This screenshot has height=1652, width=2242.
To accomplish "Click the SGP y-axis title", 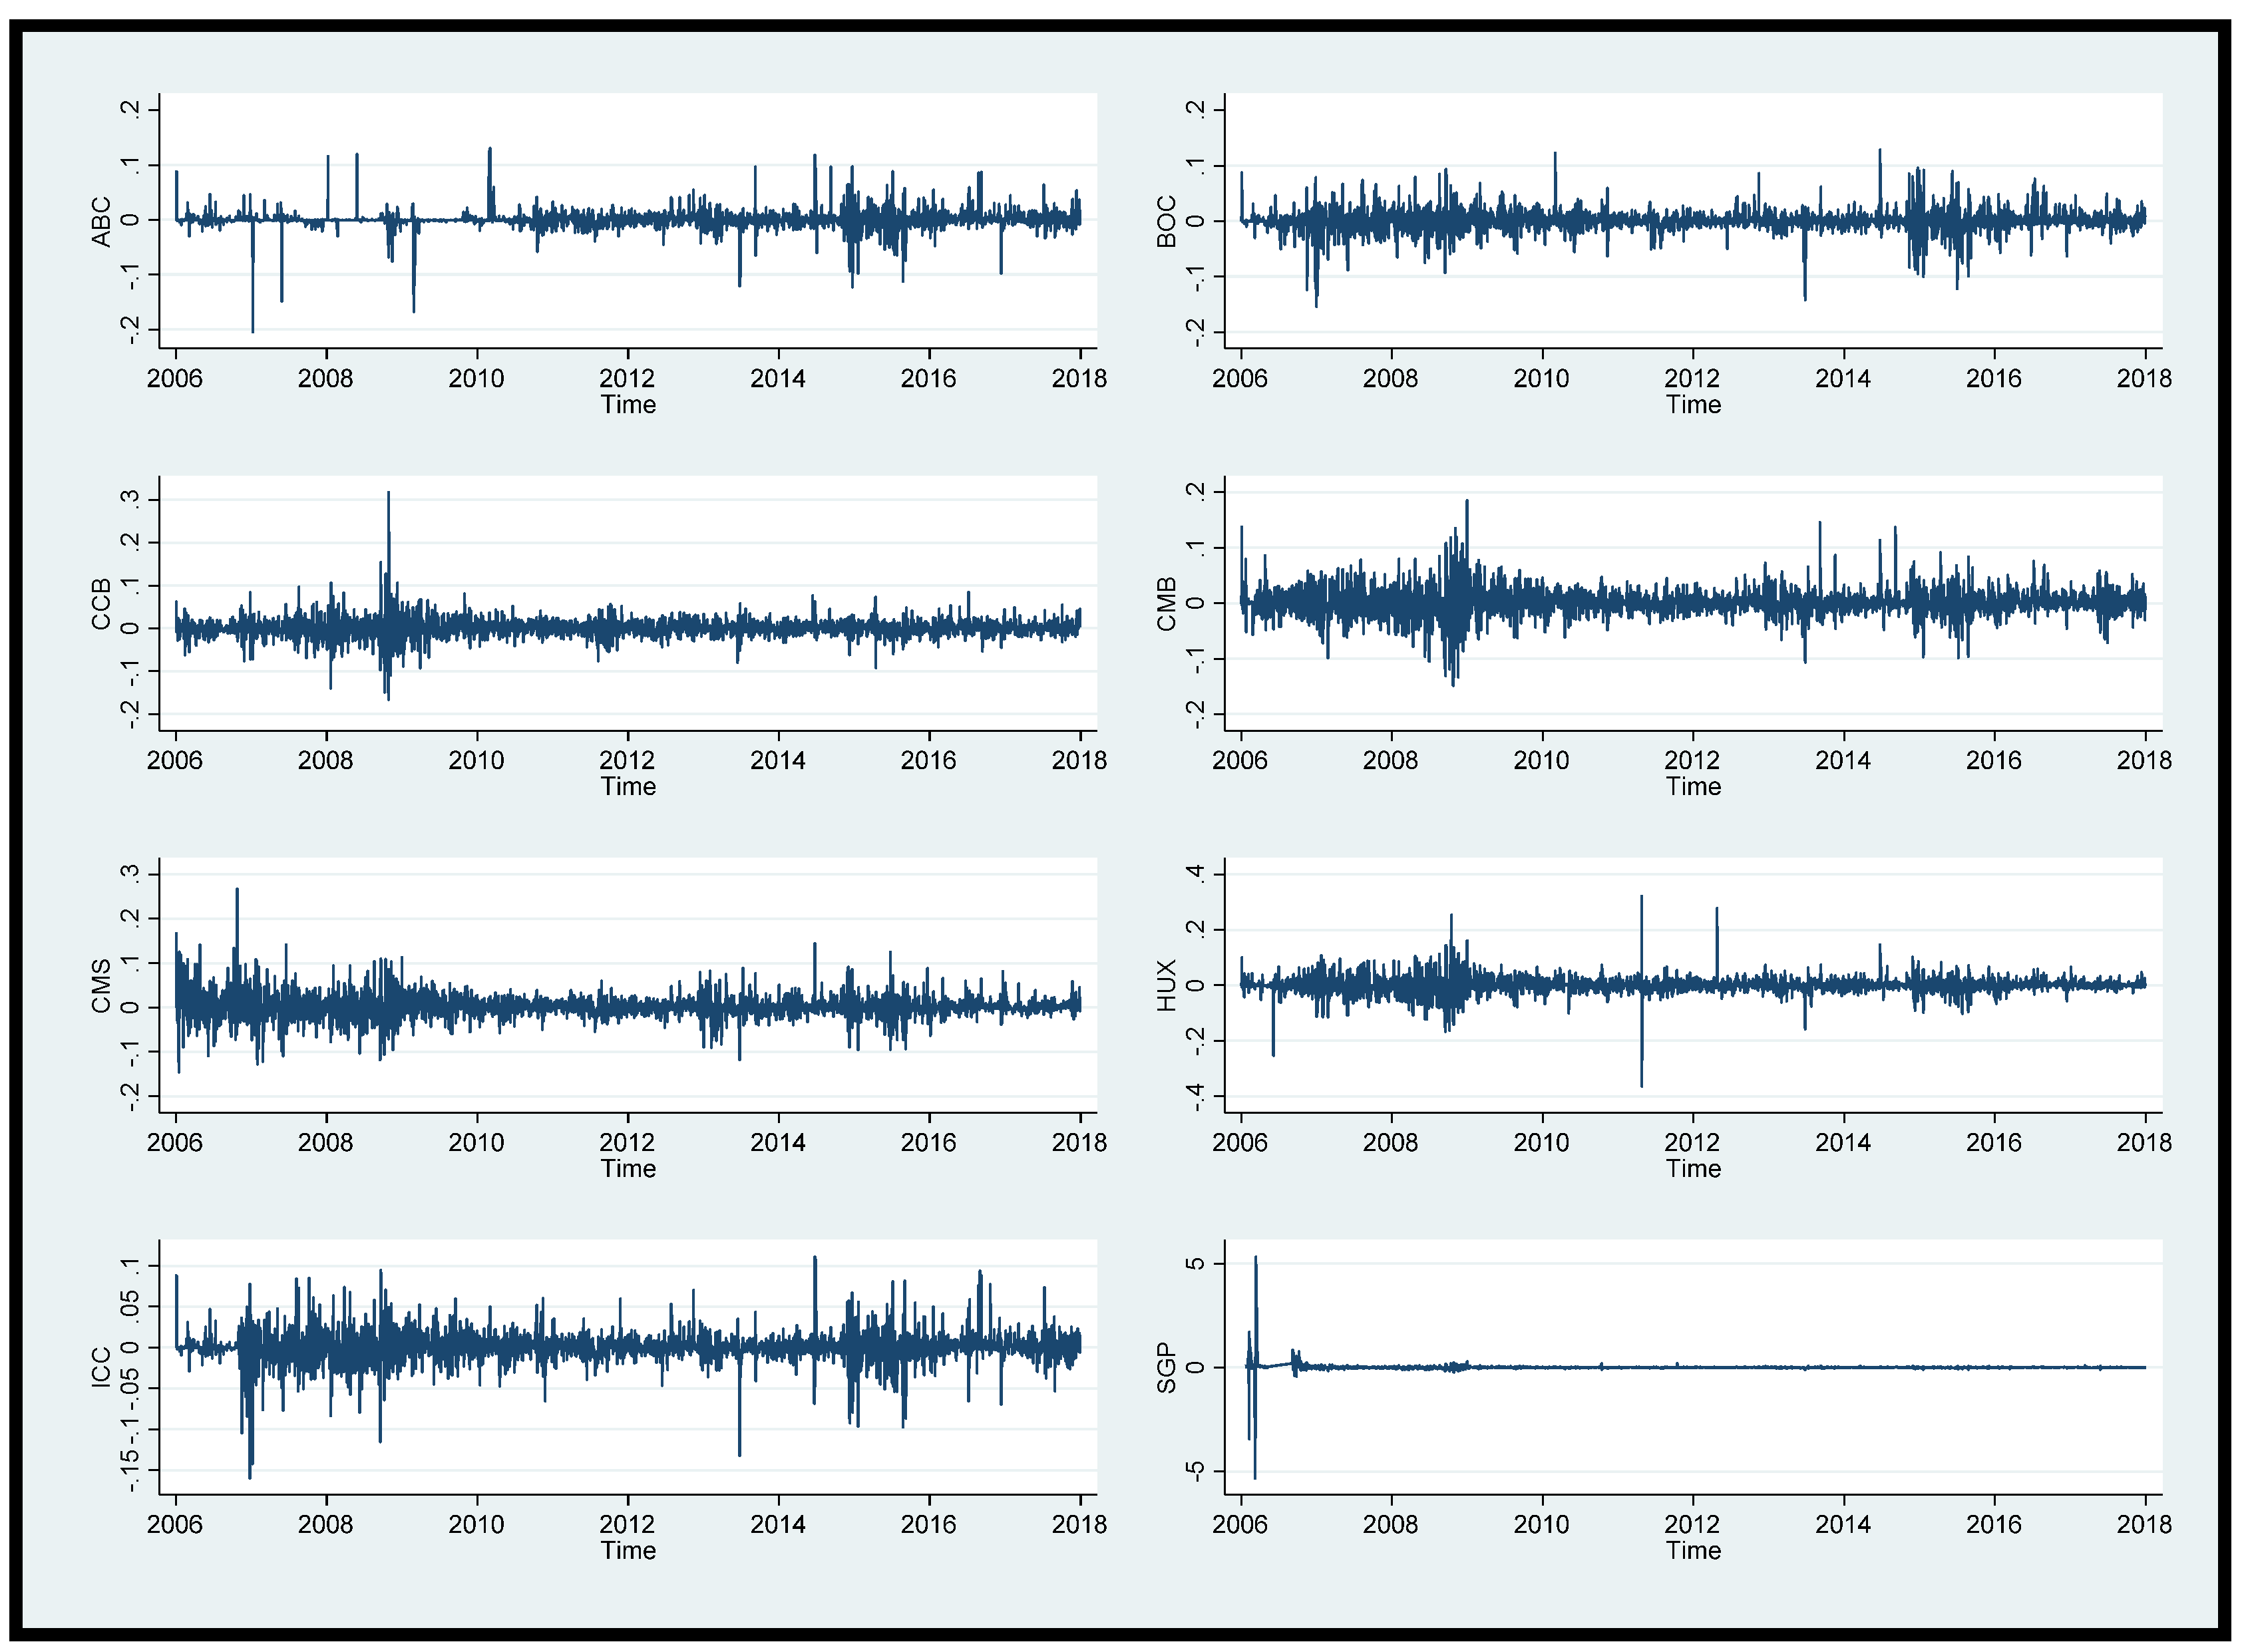I will (x=1166, y=1367).
